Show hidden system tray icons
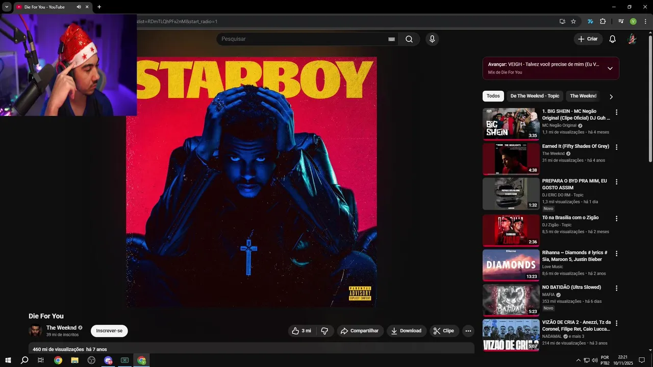 click(x=578, y=360)
